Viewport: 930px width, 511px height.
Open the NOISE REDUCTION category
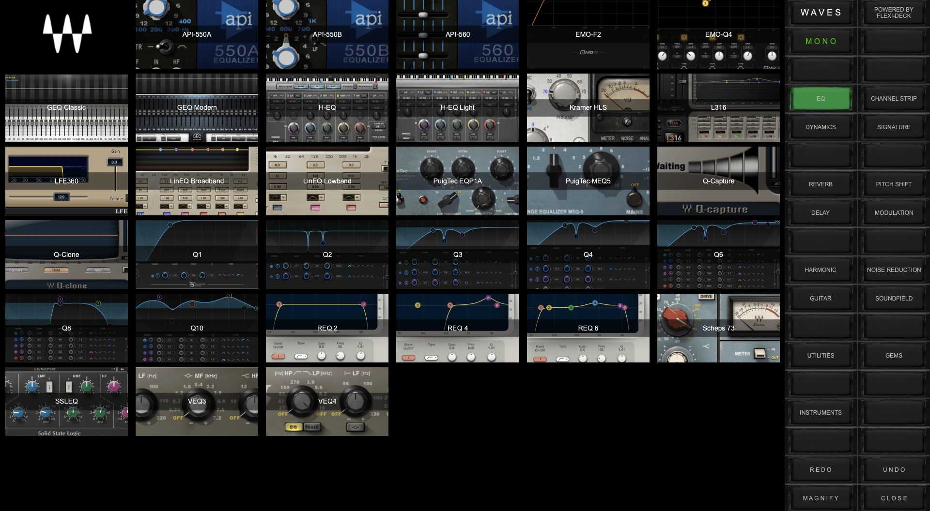pos(894,270)
